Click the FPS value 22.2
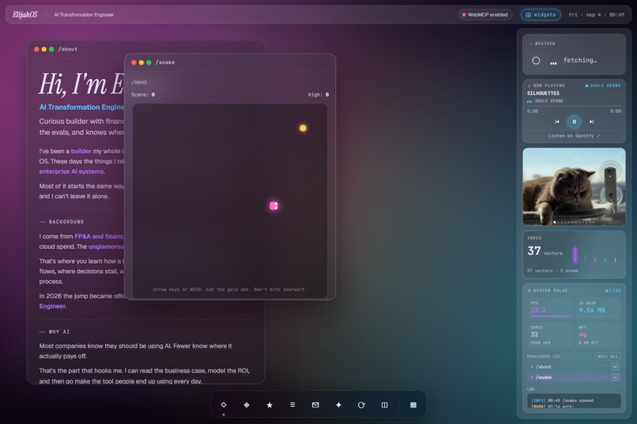 click(x=538, y=310)
